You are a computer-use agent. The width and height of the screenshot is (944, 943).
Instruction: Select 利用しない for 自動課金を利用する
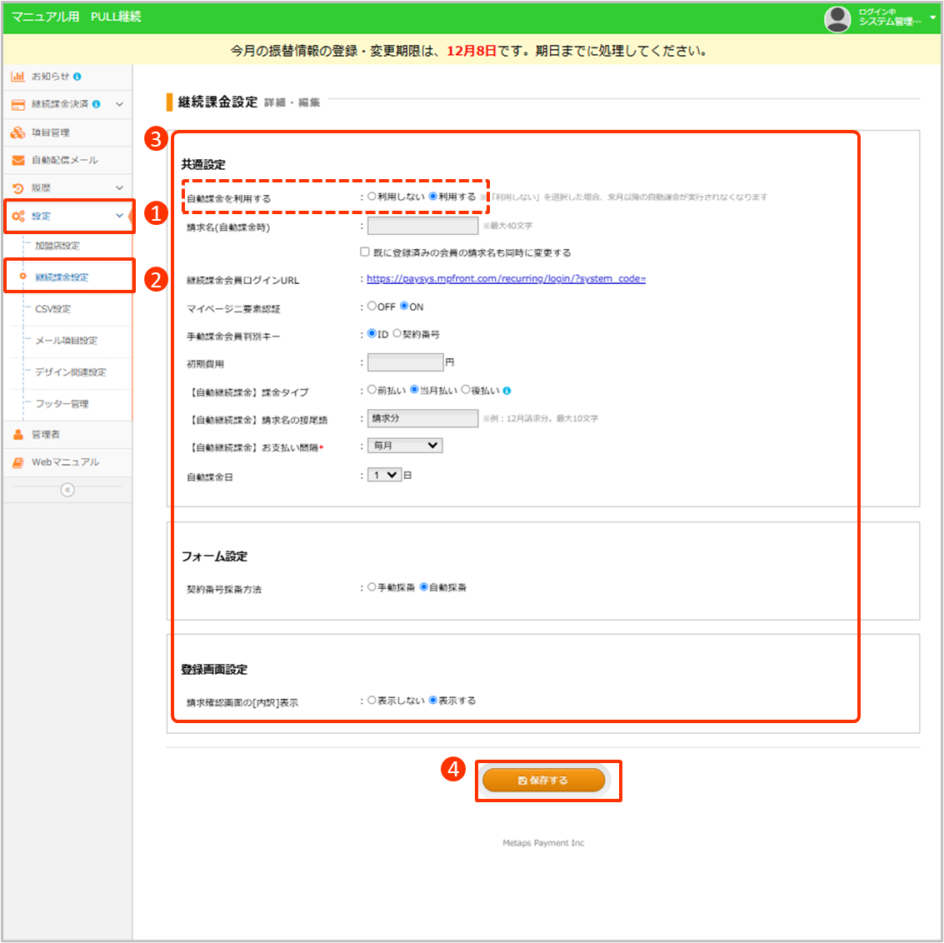pos(372,197)
